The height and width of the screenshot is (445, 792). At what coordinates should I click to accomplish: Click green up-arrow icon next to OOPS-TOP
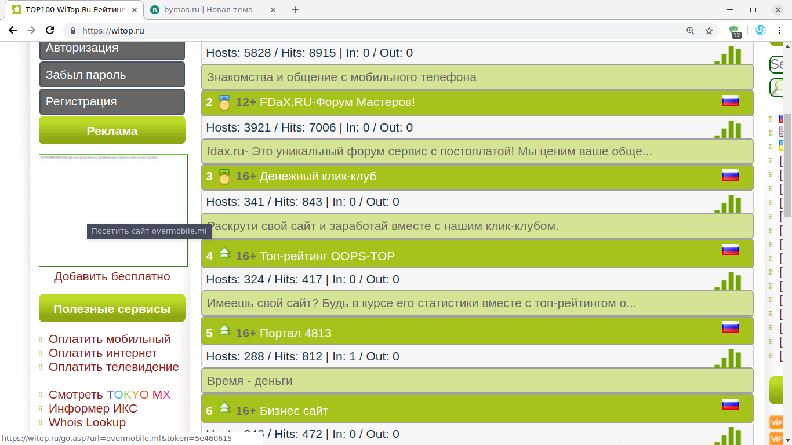tap(224, 253)
